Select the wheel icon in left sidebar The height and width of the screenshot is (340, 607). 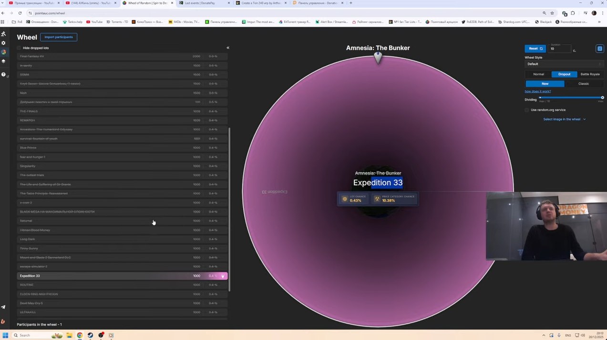coord(3,52)
